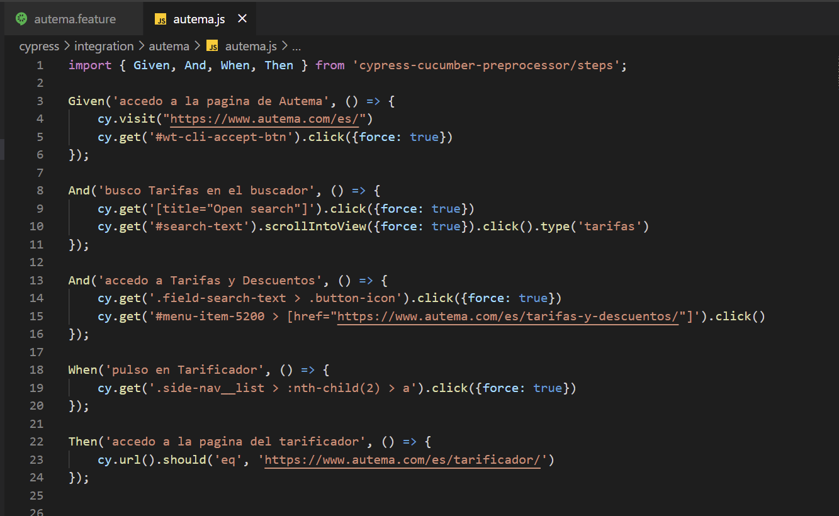Click the JS icon in the breadcrumb
Viewport: 839px width, 516px height.
click(212, 46)
